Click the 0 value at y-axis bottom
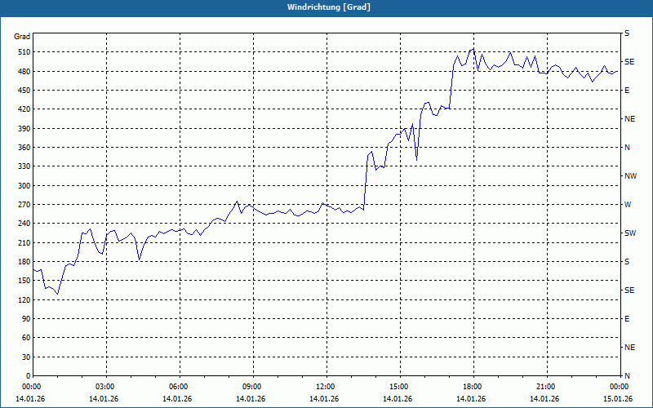Viewport: 653px width, 408px height. [x=27, y=376]
